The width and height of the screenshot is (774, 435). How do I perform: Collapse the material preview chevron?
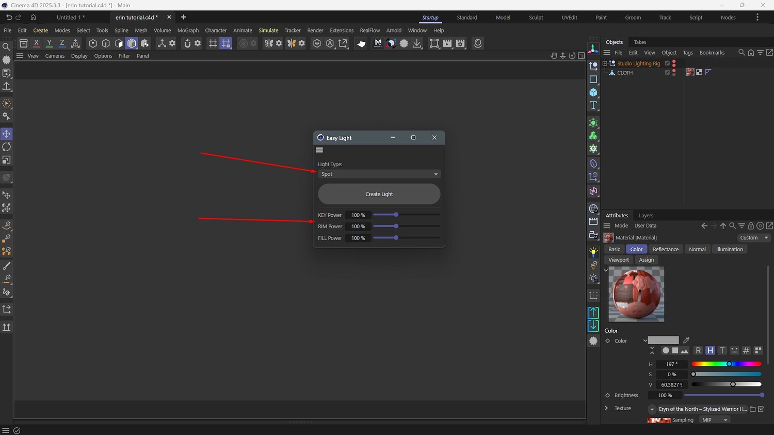click(x=606, y=270)
